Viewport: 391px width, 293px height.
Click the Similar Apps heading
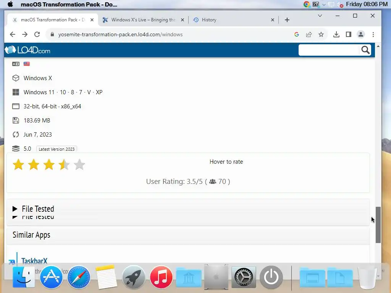pos(31,235)
